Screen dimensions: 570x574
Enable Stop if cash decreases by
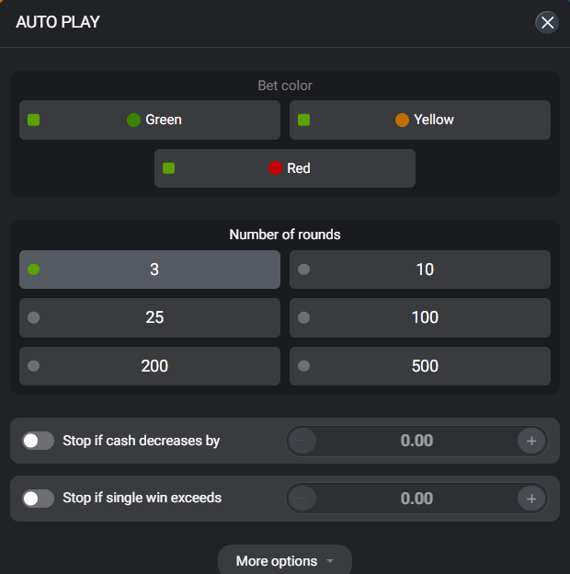tap(39, 441)
